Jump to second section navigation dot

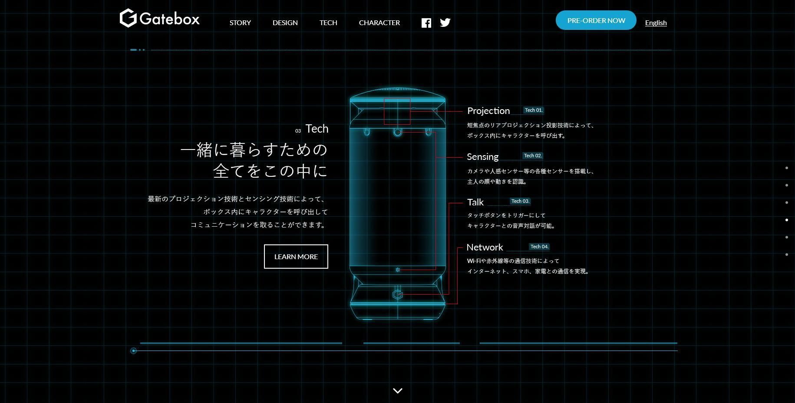point(787,185)
